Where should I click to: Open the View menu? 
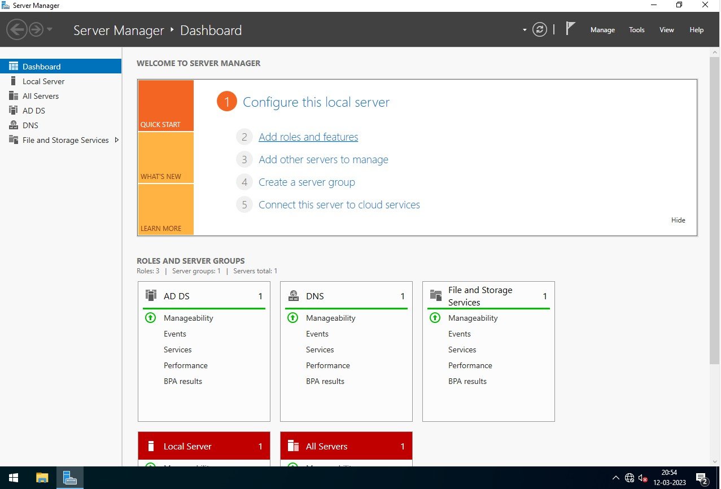[x=667, y=30]
